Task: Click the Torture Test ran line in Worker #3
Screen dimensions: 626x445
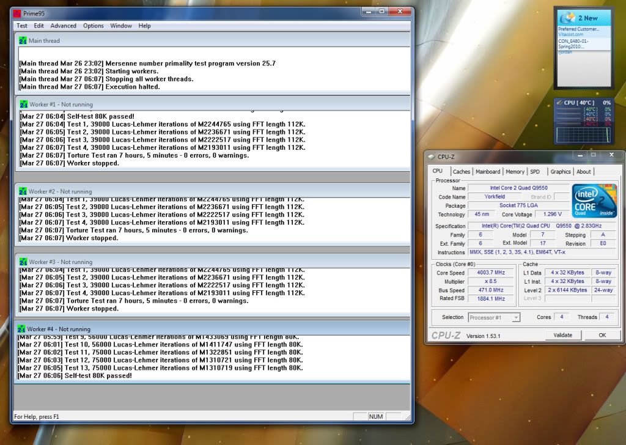Action: [134, 301]
